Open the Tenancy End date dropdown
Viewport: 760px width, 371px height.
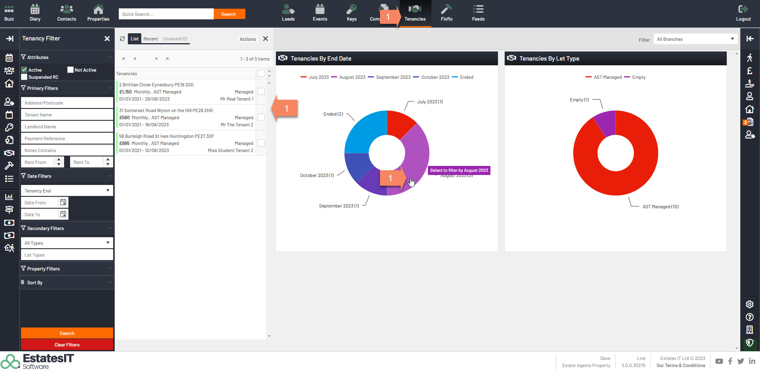[67, 190]
